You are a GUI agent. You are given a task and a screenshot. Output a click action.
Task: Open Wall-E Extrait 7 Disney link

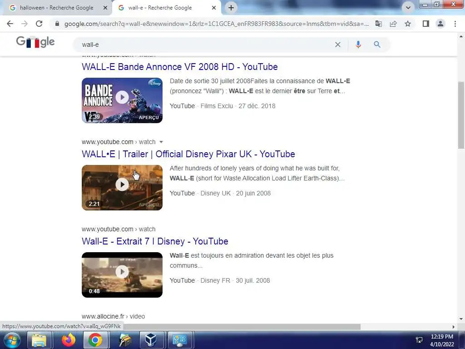(x=155, y=241)
